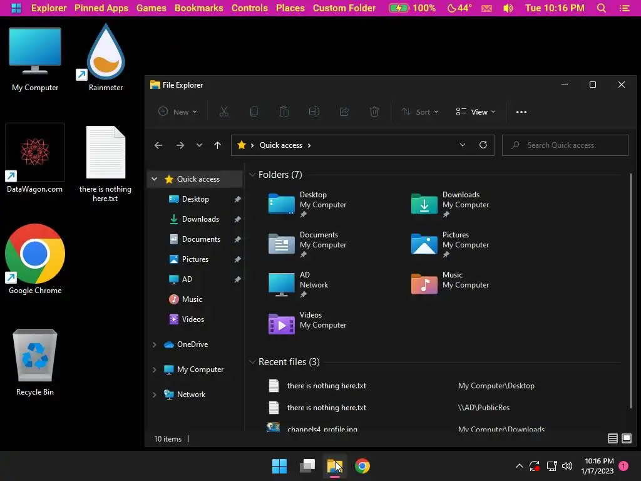Click the Paste clipboard icon
Screen dimensions: 641x481
pyautogui.click(x=284, y=111)
